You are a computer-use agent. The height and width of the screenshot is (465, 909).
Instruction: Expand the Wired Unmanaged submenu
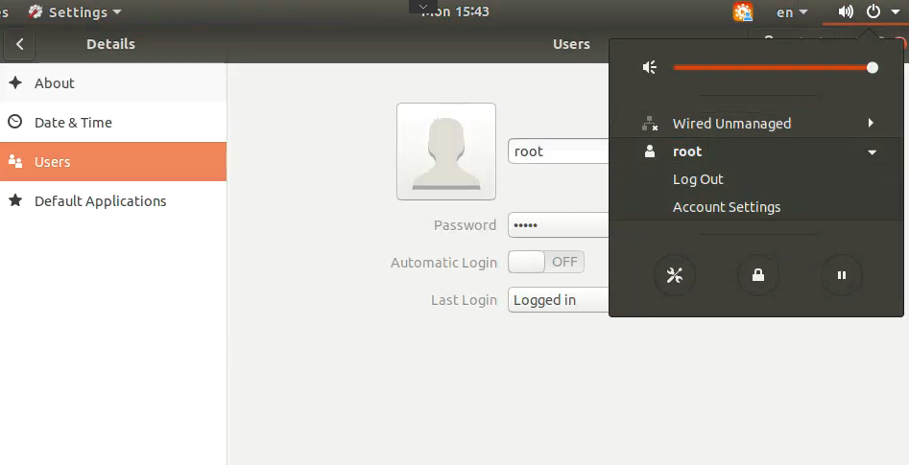[756, 124]
